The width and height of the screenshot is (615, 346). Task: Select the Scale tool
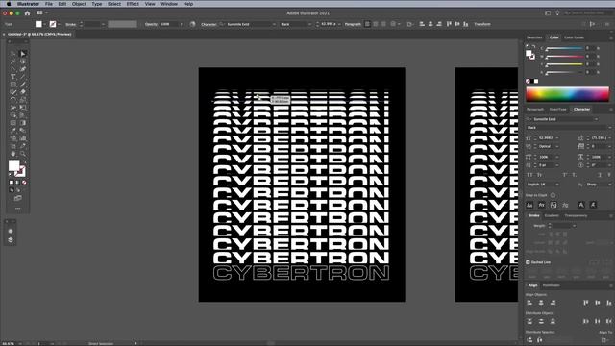23,100
